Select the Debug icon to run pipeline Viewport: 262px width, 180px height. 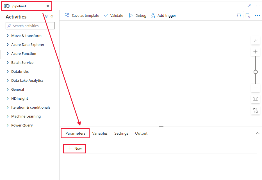click(131, 15)
